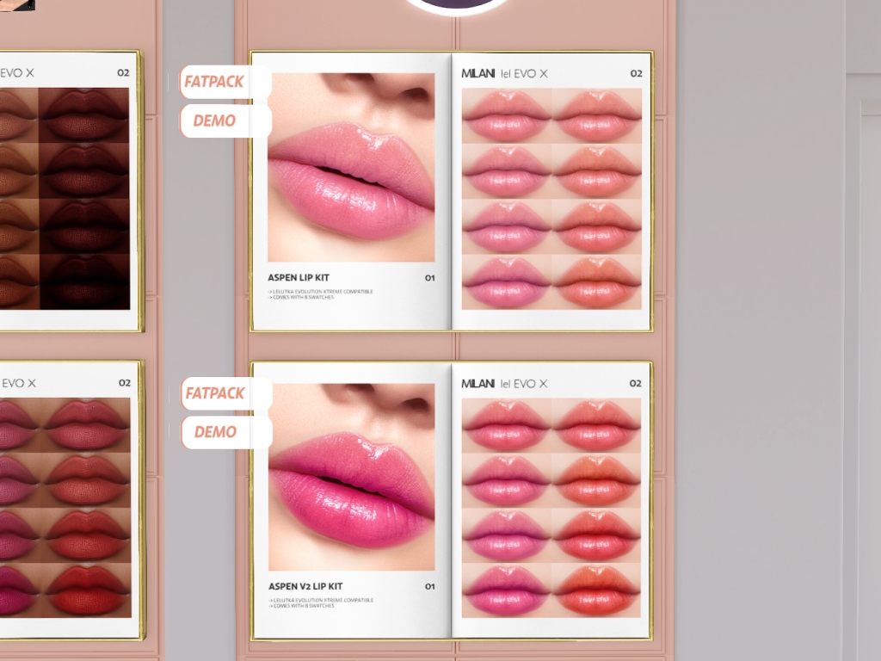The width and height of the screenshot is (881, 661).
Task: Choose bottom-right coral swatch in Aspen Lip Kit grid
Action: point(597,282)
